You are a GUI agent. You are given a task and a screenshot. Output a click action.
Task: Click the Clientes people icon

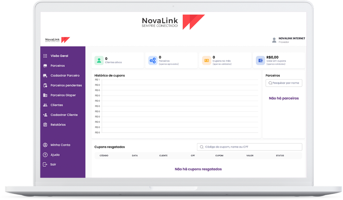pyautogui.click(x=45, y=105)
